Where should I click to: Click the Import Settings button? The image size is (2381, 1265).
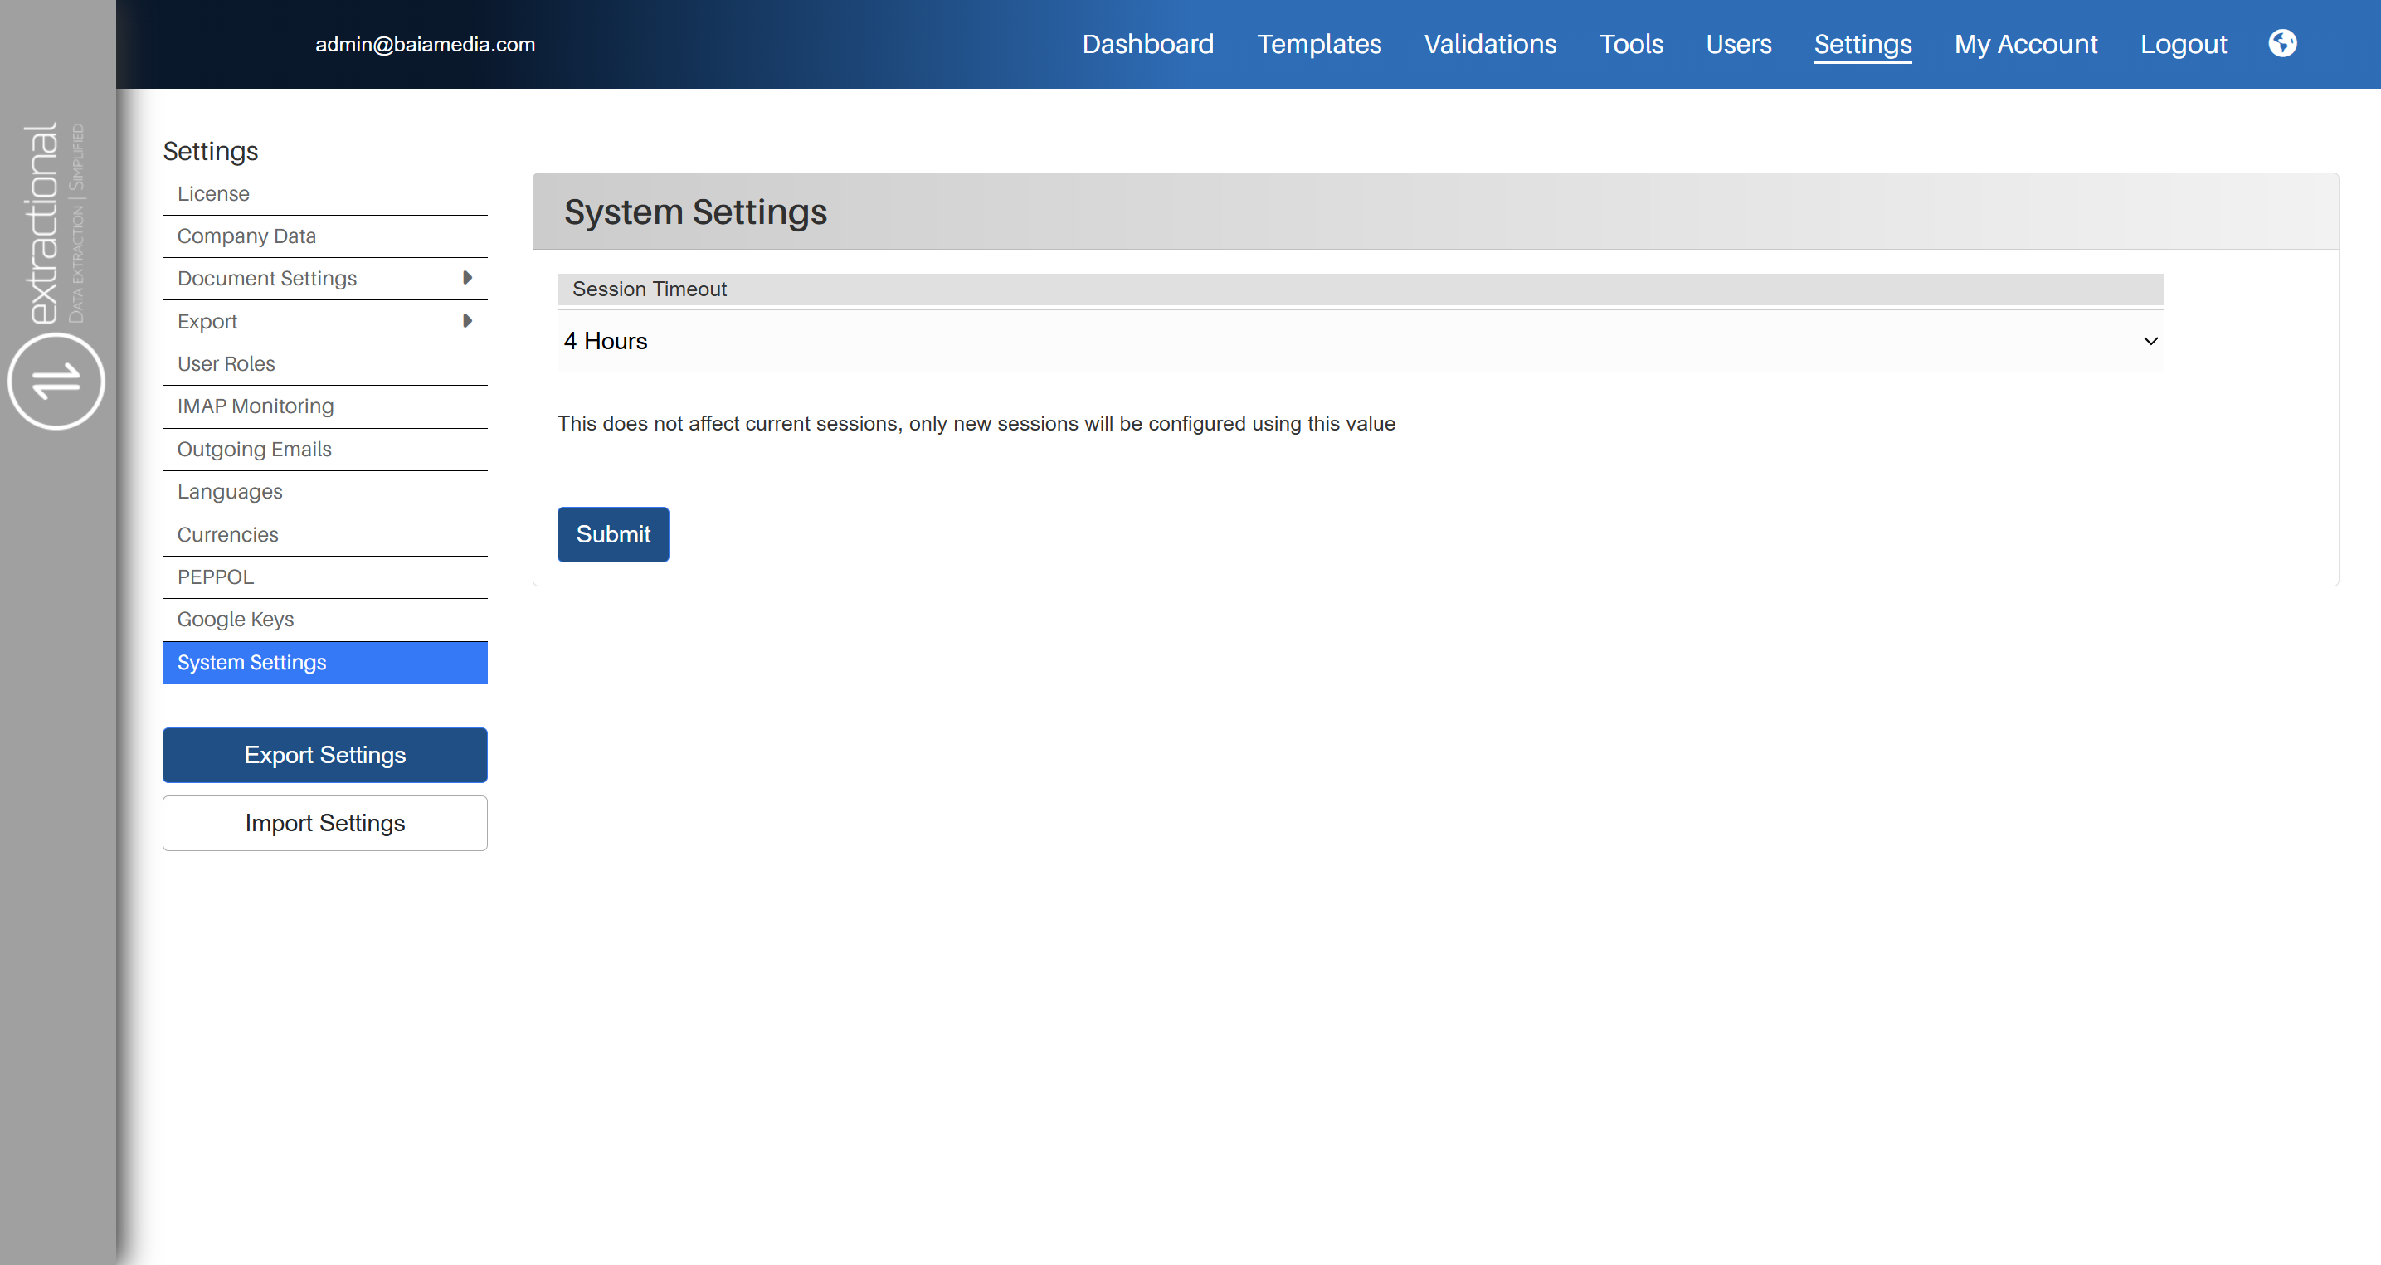click(x=324, y=824)
